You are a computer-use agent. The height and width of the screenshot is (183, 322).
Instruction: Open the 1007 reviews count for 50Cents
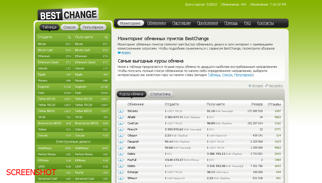pos(278,111)
